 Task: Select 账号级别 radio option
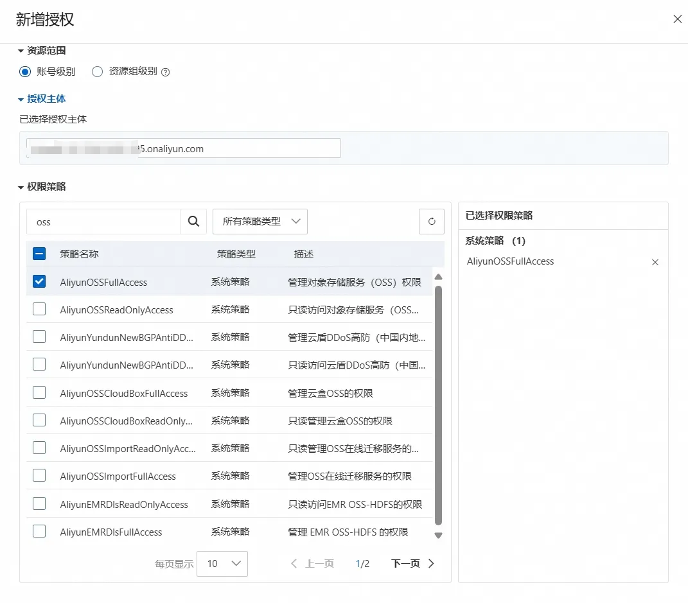click(x=25, y=71)
